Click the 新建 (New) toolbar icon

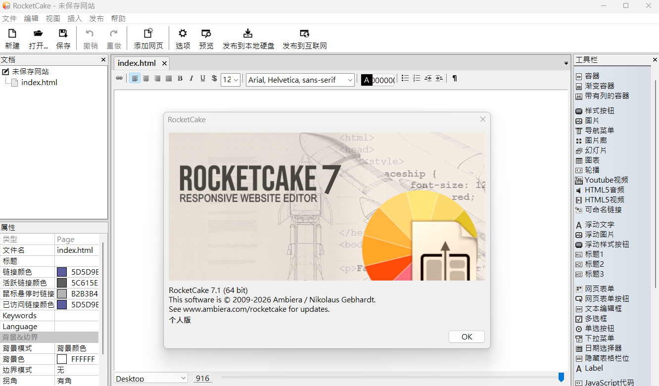[x=12, y=39]
